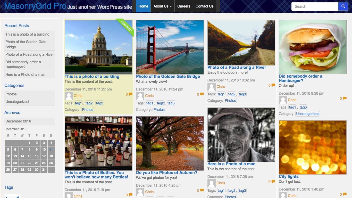Click Chris avatar on Photo of a man post

click(x=212, y=183)
